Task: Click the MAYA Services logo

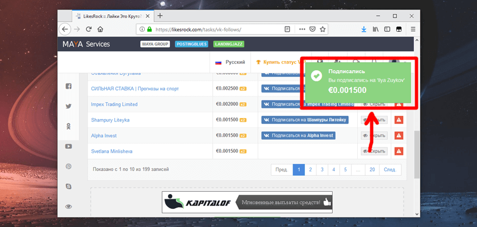Action: click(86, 44)
